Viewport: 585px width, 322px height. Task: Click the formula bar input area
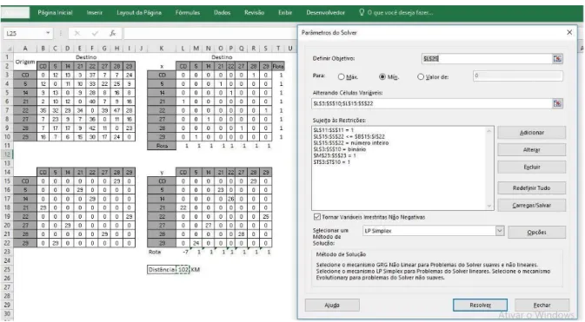click(x=210, y=34)
